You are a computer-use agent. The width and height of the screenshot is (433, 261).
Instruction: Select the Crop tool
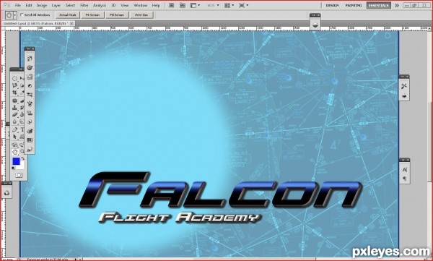pyautogui.click(x=14, y=93)
